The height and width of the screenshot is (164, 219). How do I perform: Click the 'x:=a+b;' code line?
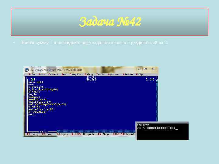34,107
